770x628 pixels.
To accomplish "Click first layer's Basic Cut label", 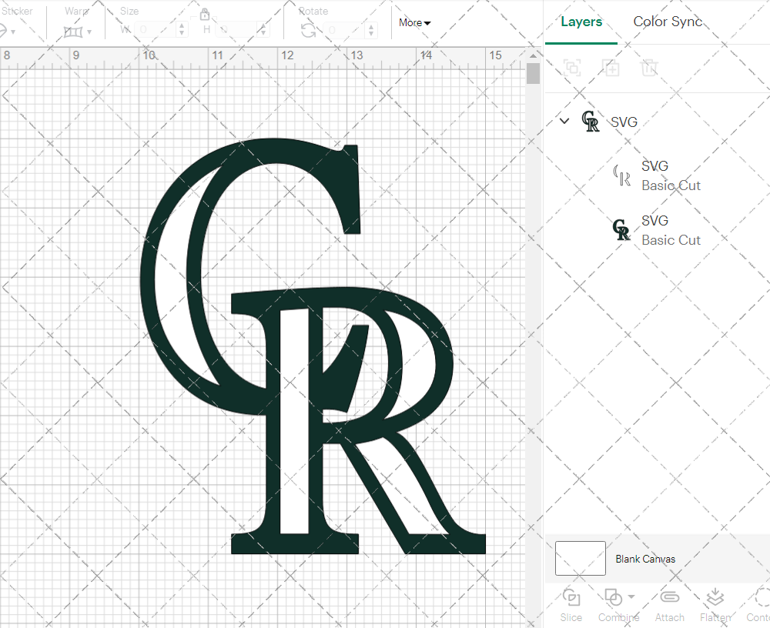I will click(x=671, y=185).
